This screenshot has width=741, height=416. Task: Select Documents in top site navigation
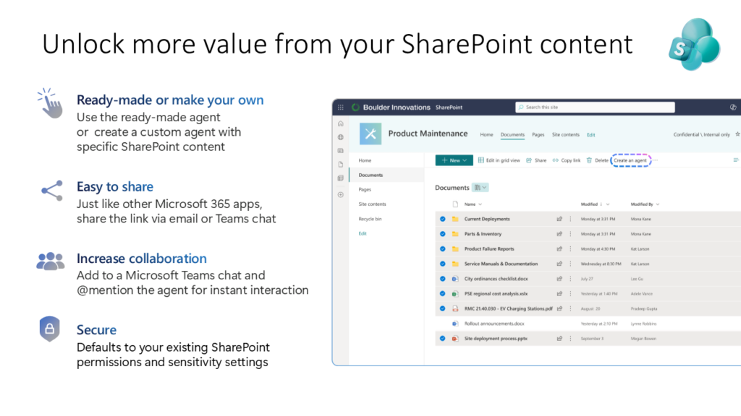tap(512, 135)
